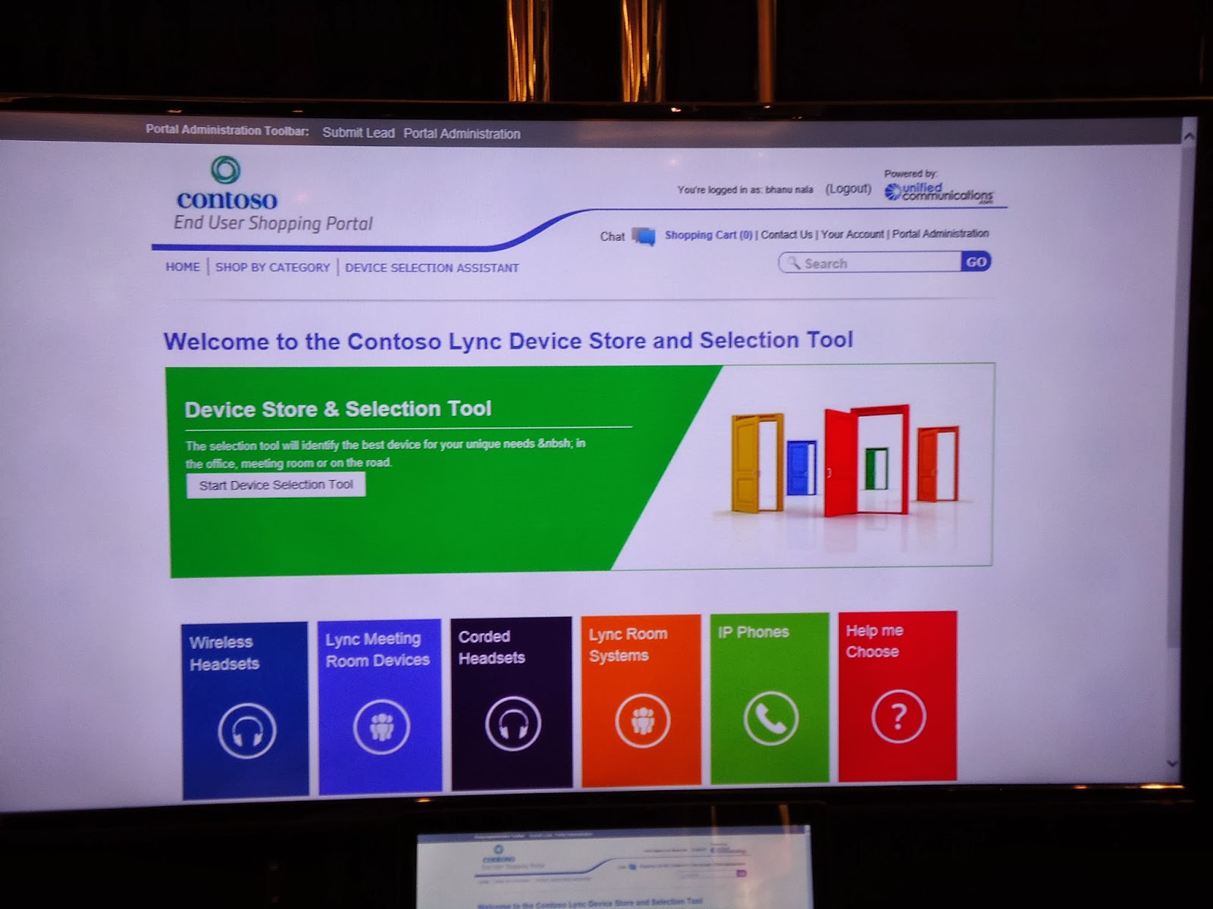Start the Device Selection Tool
Screen dimensions: 1213x909
[x=276, y=485]
